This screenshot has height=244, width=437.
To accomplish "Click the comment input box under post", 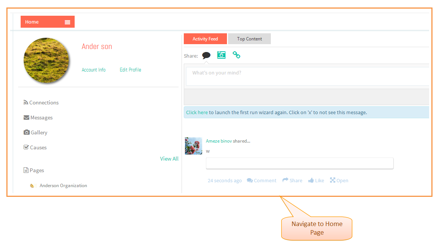I will (x=300, y=164).
